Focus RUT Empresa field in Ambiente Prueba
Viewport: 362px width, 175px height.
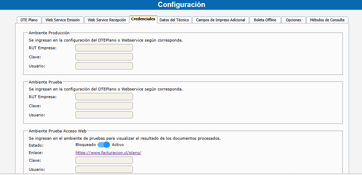[x=104, y=97]
